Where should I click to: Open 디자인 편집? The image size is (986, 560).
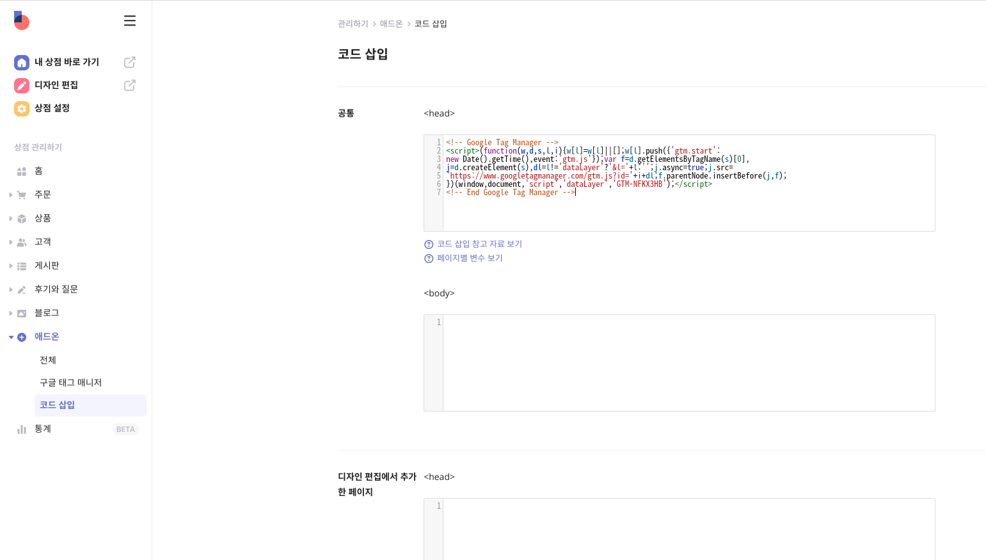click(56, 85)
